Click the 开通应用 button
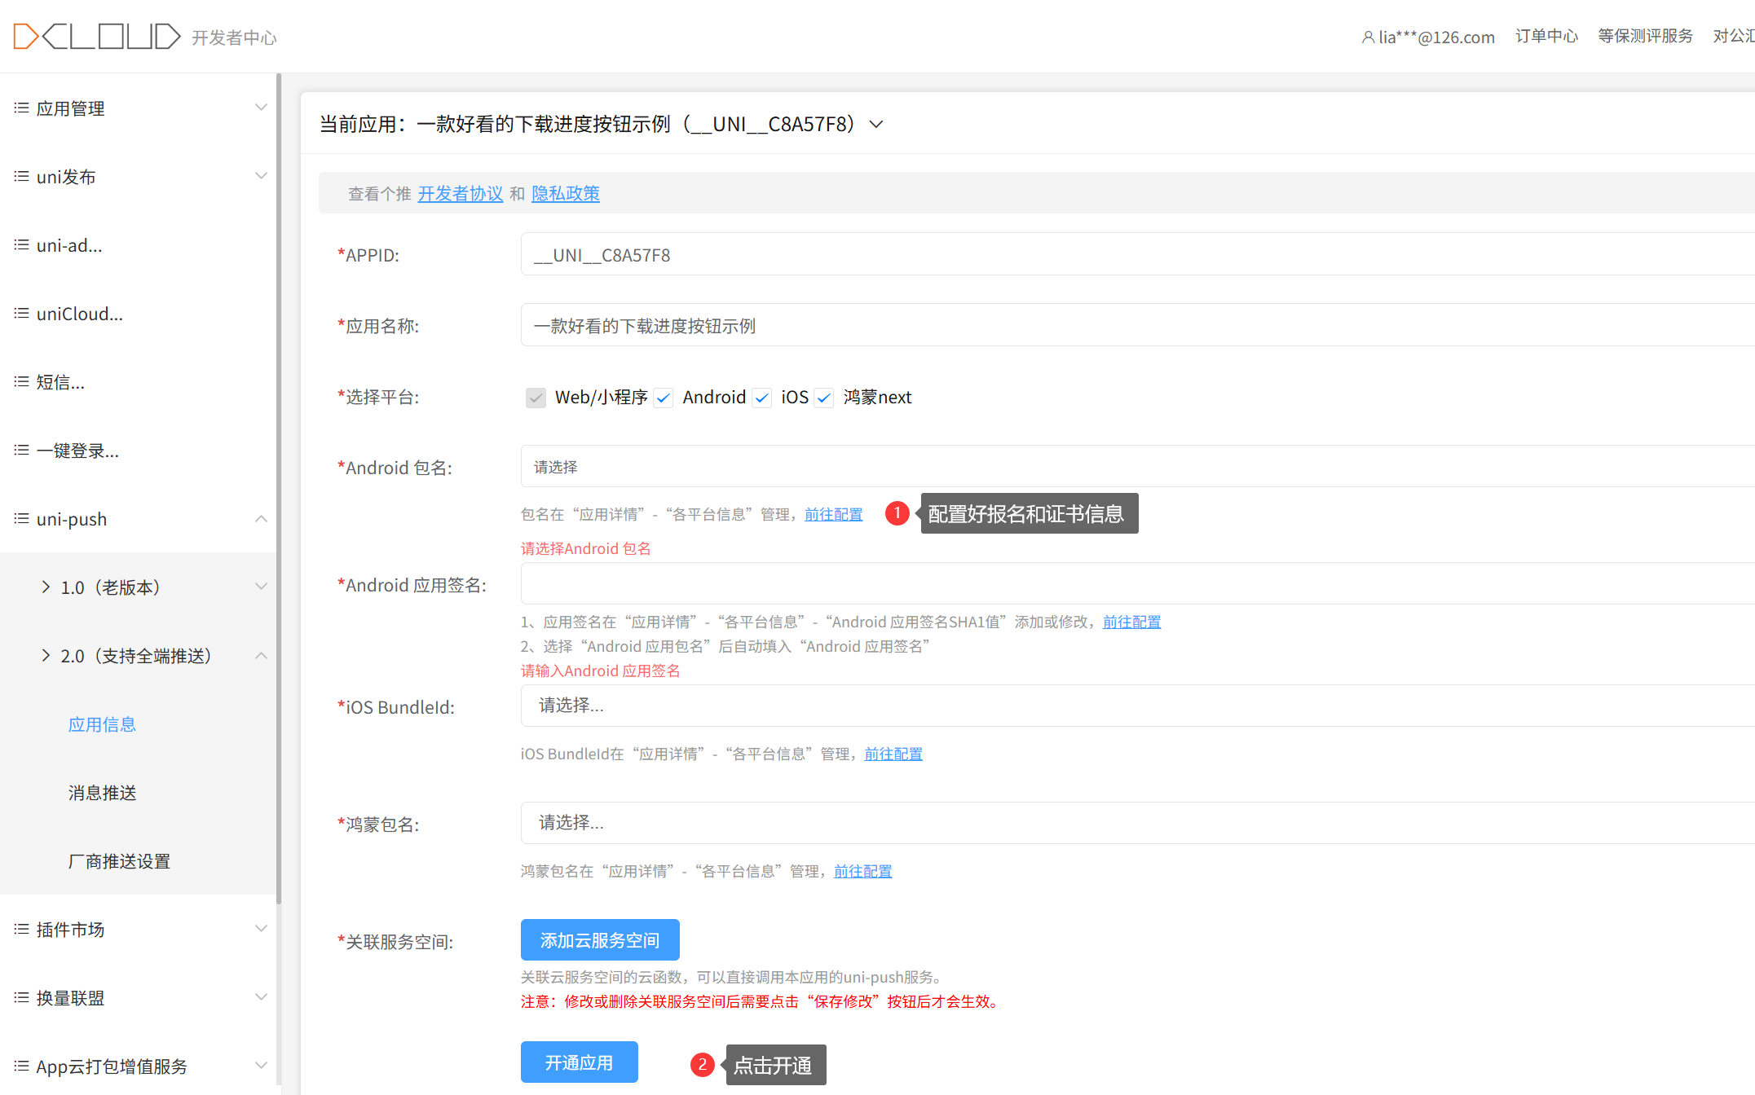 (579, 1062)
